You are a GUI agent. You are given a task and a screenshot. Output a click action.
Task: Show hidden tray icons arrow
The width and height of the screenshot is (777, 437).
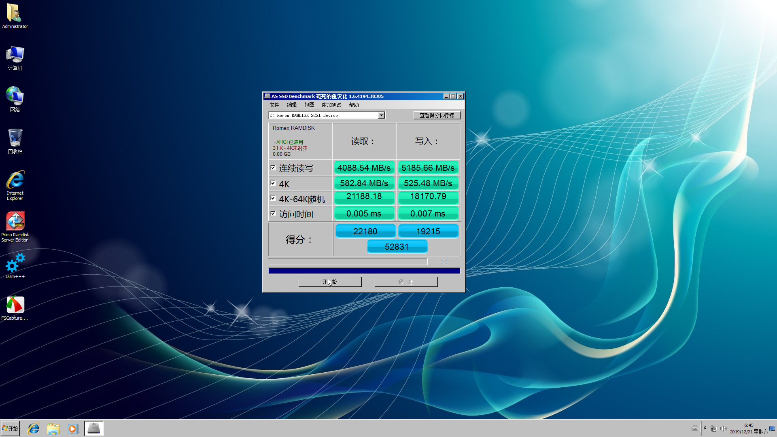[x=705, y=428]
